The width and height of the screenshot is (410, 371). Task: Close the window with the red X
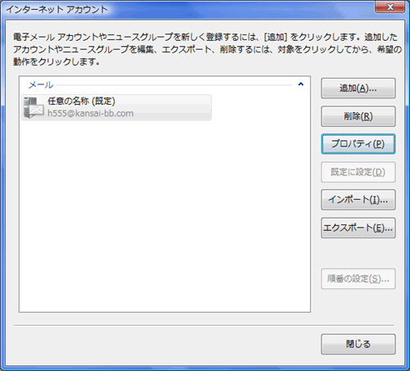pyautogui.click(x=390, y=7)
